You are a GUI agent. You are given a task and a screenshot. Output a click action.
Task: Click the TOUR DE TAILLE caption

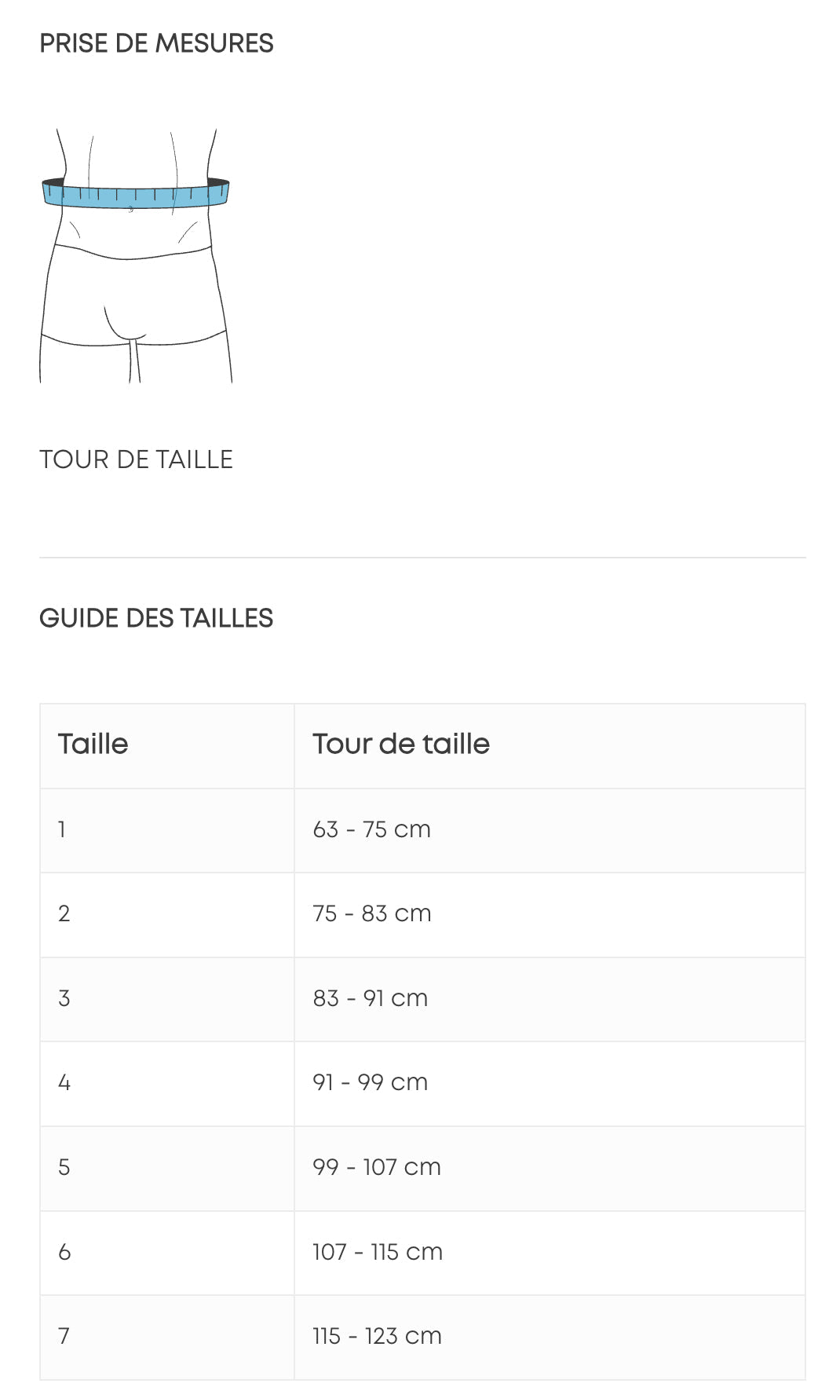136,459
